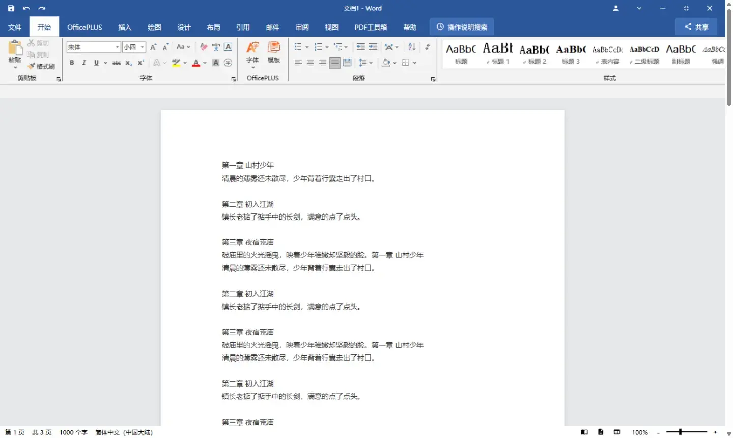Decrease the paragraph indent
This screenshot has height=438, width=733.
pos(361,47)
